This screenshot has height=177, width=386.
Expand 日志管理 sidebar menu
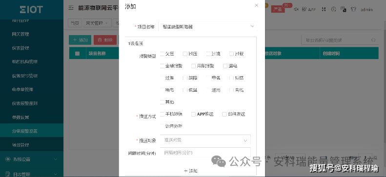click(32, 174)
